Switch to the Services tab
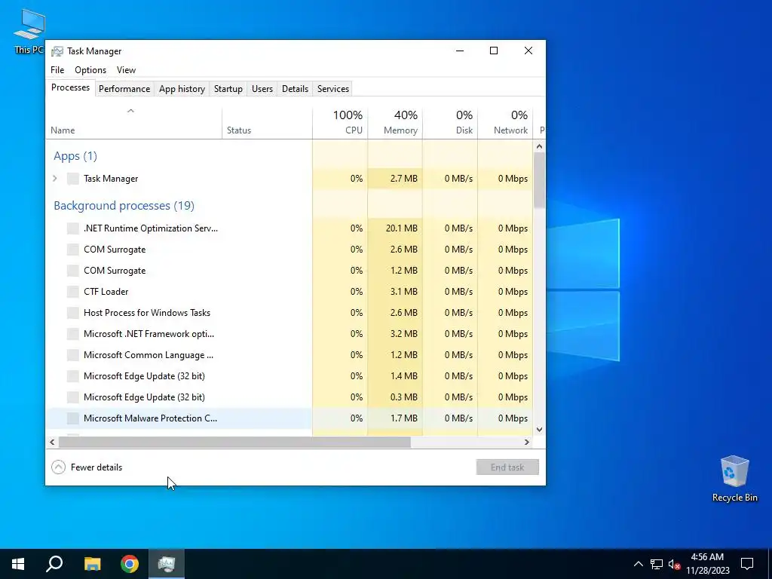 click(x=332, y=89)
